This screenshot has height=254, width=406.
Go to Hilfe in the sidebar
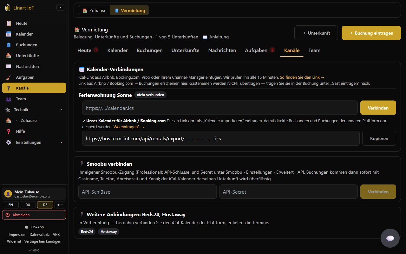(x=34, y=131)
